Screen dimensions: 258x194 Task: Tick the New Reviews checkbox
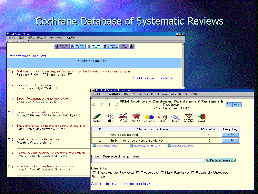pyautogui.click(x=162, y=173)
